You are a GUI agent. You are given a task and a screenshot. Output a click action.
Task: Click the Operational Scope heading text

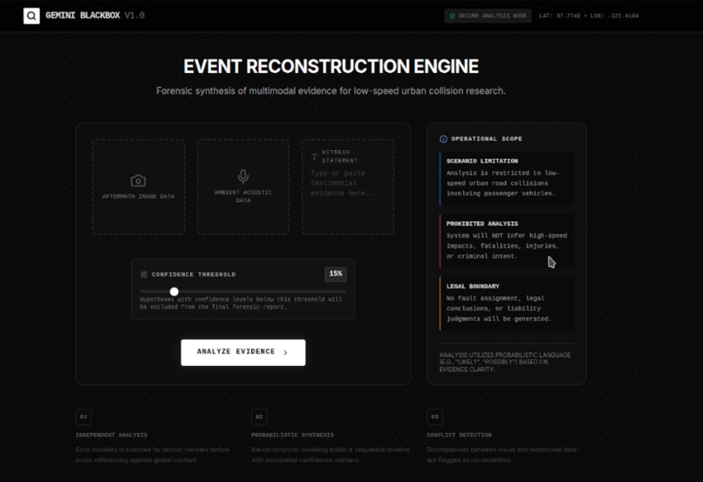coord(487,139)
